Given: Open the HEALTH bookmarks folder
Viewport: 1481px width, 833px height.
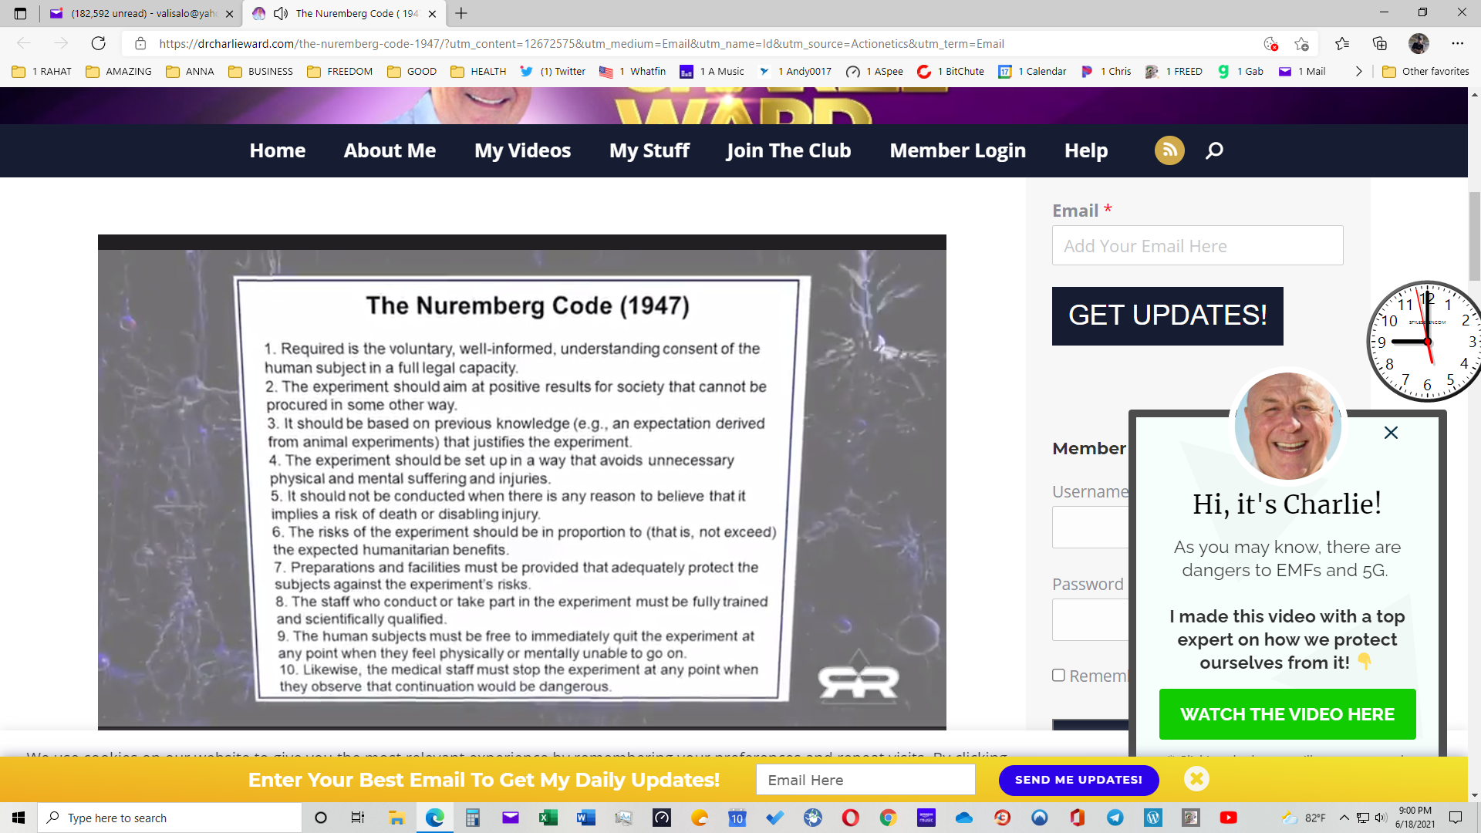Looking at the screenshot, I should click(x=478, y=71).
